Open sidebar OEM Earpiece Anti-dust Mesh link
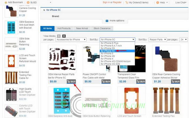 click(x=26, y=25)
